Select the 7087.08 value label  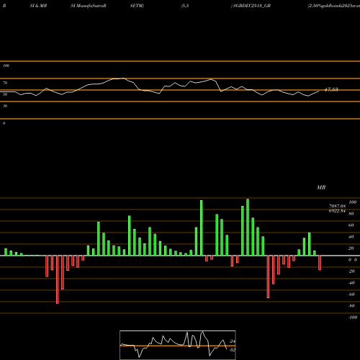337,206
